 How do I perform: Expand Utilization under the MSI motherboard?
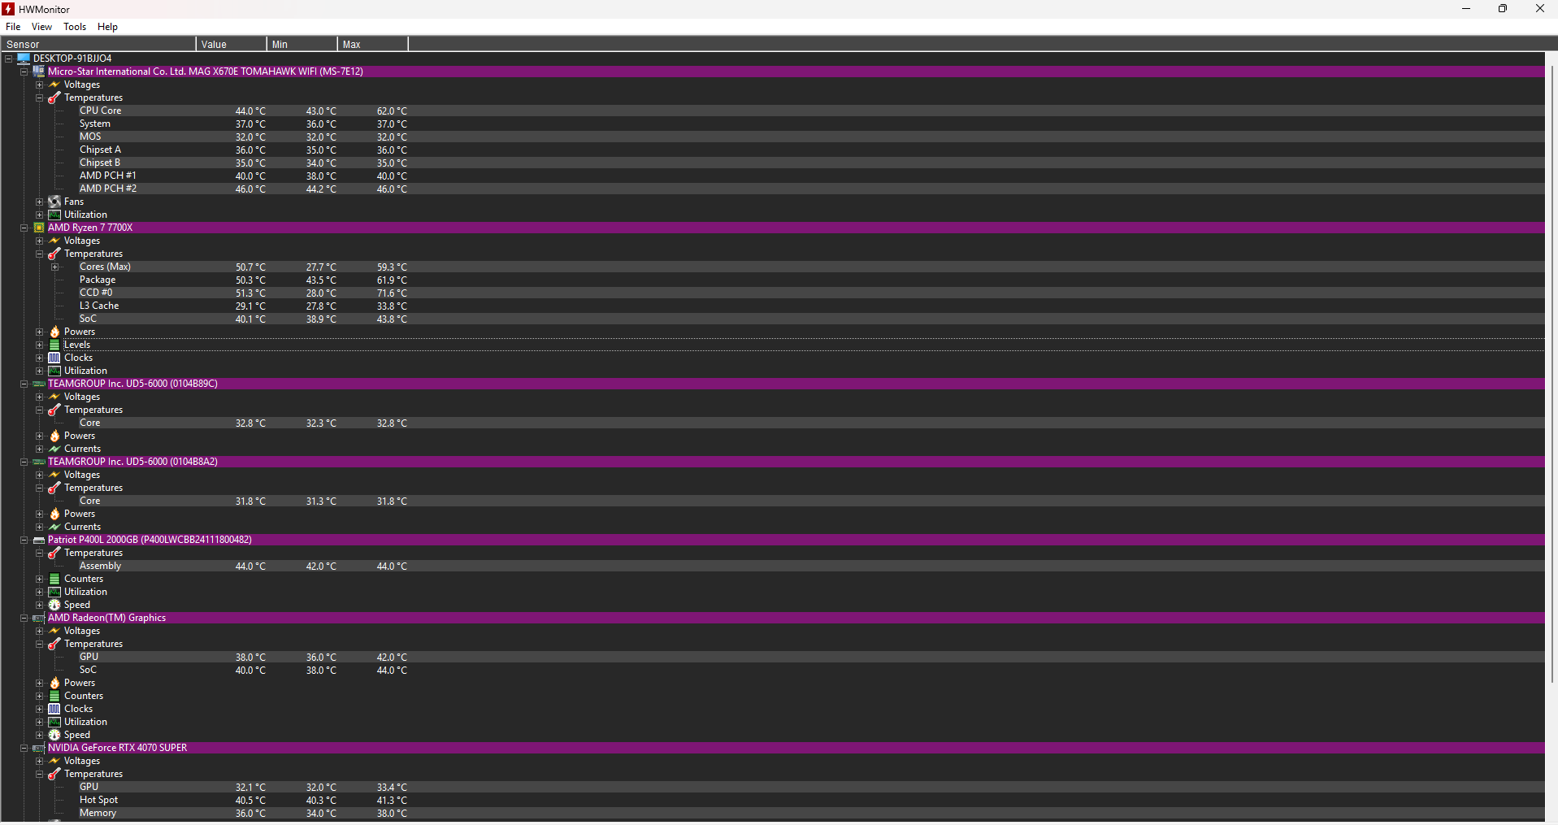pos(39,215)
